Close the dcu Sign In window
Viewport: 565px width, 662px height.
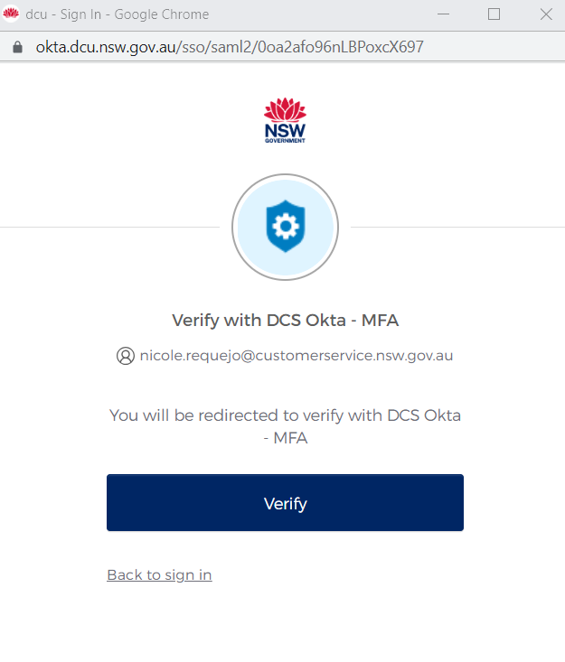click(x=546, y=14)
